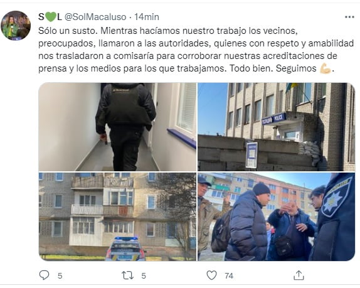View the officer in hallway photo
360x288 pixels.
(117, 127)
